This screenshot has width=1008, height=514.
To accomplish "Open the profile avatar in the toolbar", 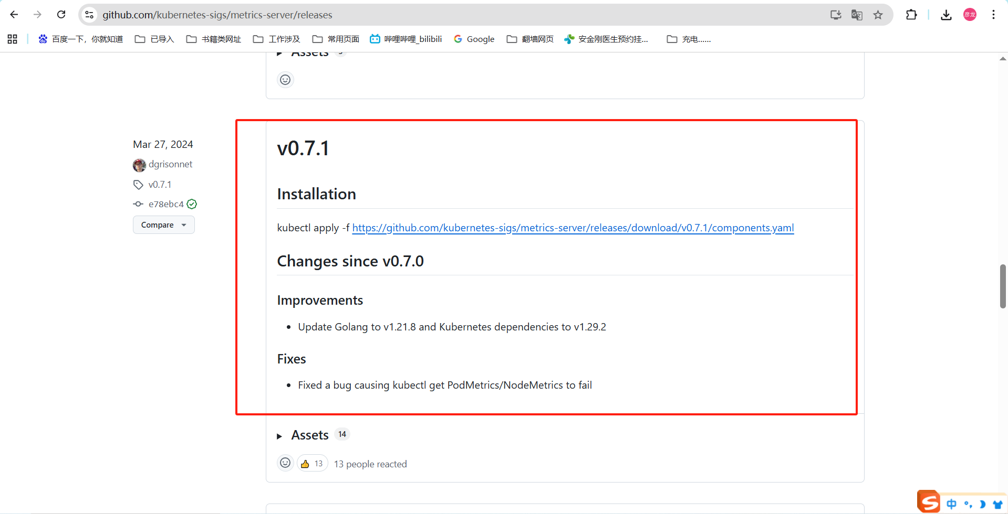I will click(970, 15).
